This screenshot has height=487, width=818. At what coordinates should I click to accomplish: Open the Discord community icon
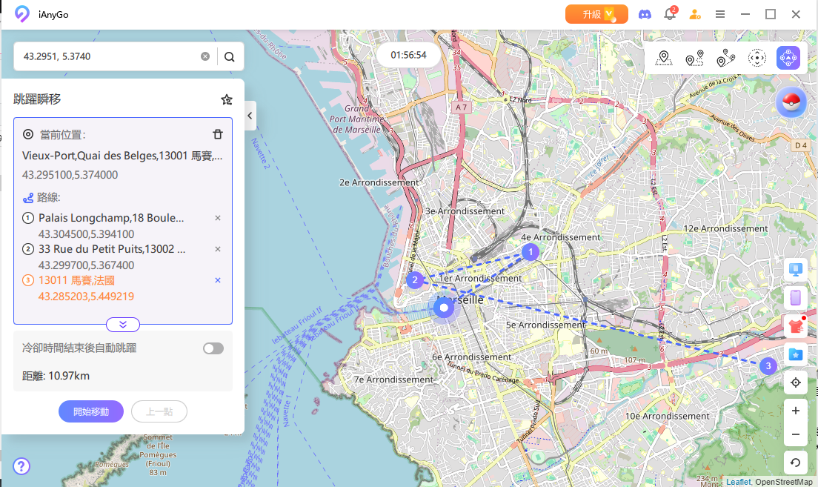tap(645, 14)
